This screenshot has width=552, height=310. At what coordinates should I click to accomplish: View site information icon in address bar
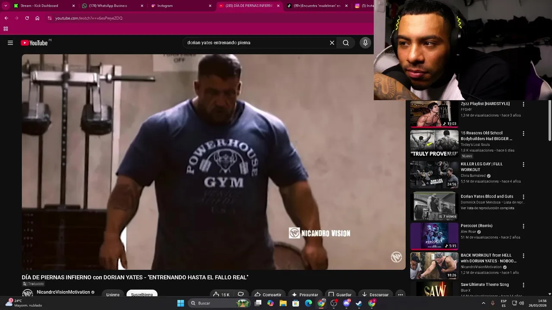[x=50, y=18]
